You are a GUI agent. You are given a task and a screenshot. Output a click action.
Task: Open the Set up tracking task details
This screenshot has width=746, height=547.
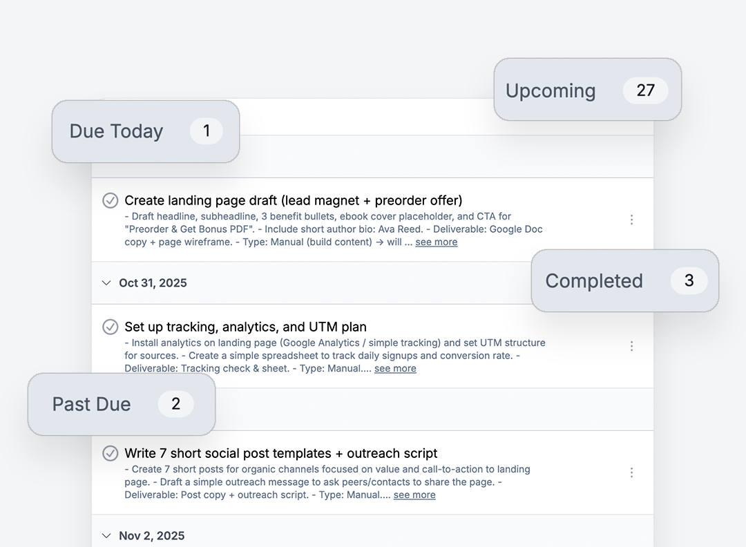(245, 327)
